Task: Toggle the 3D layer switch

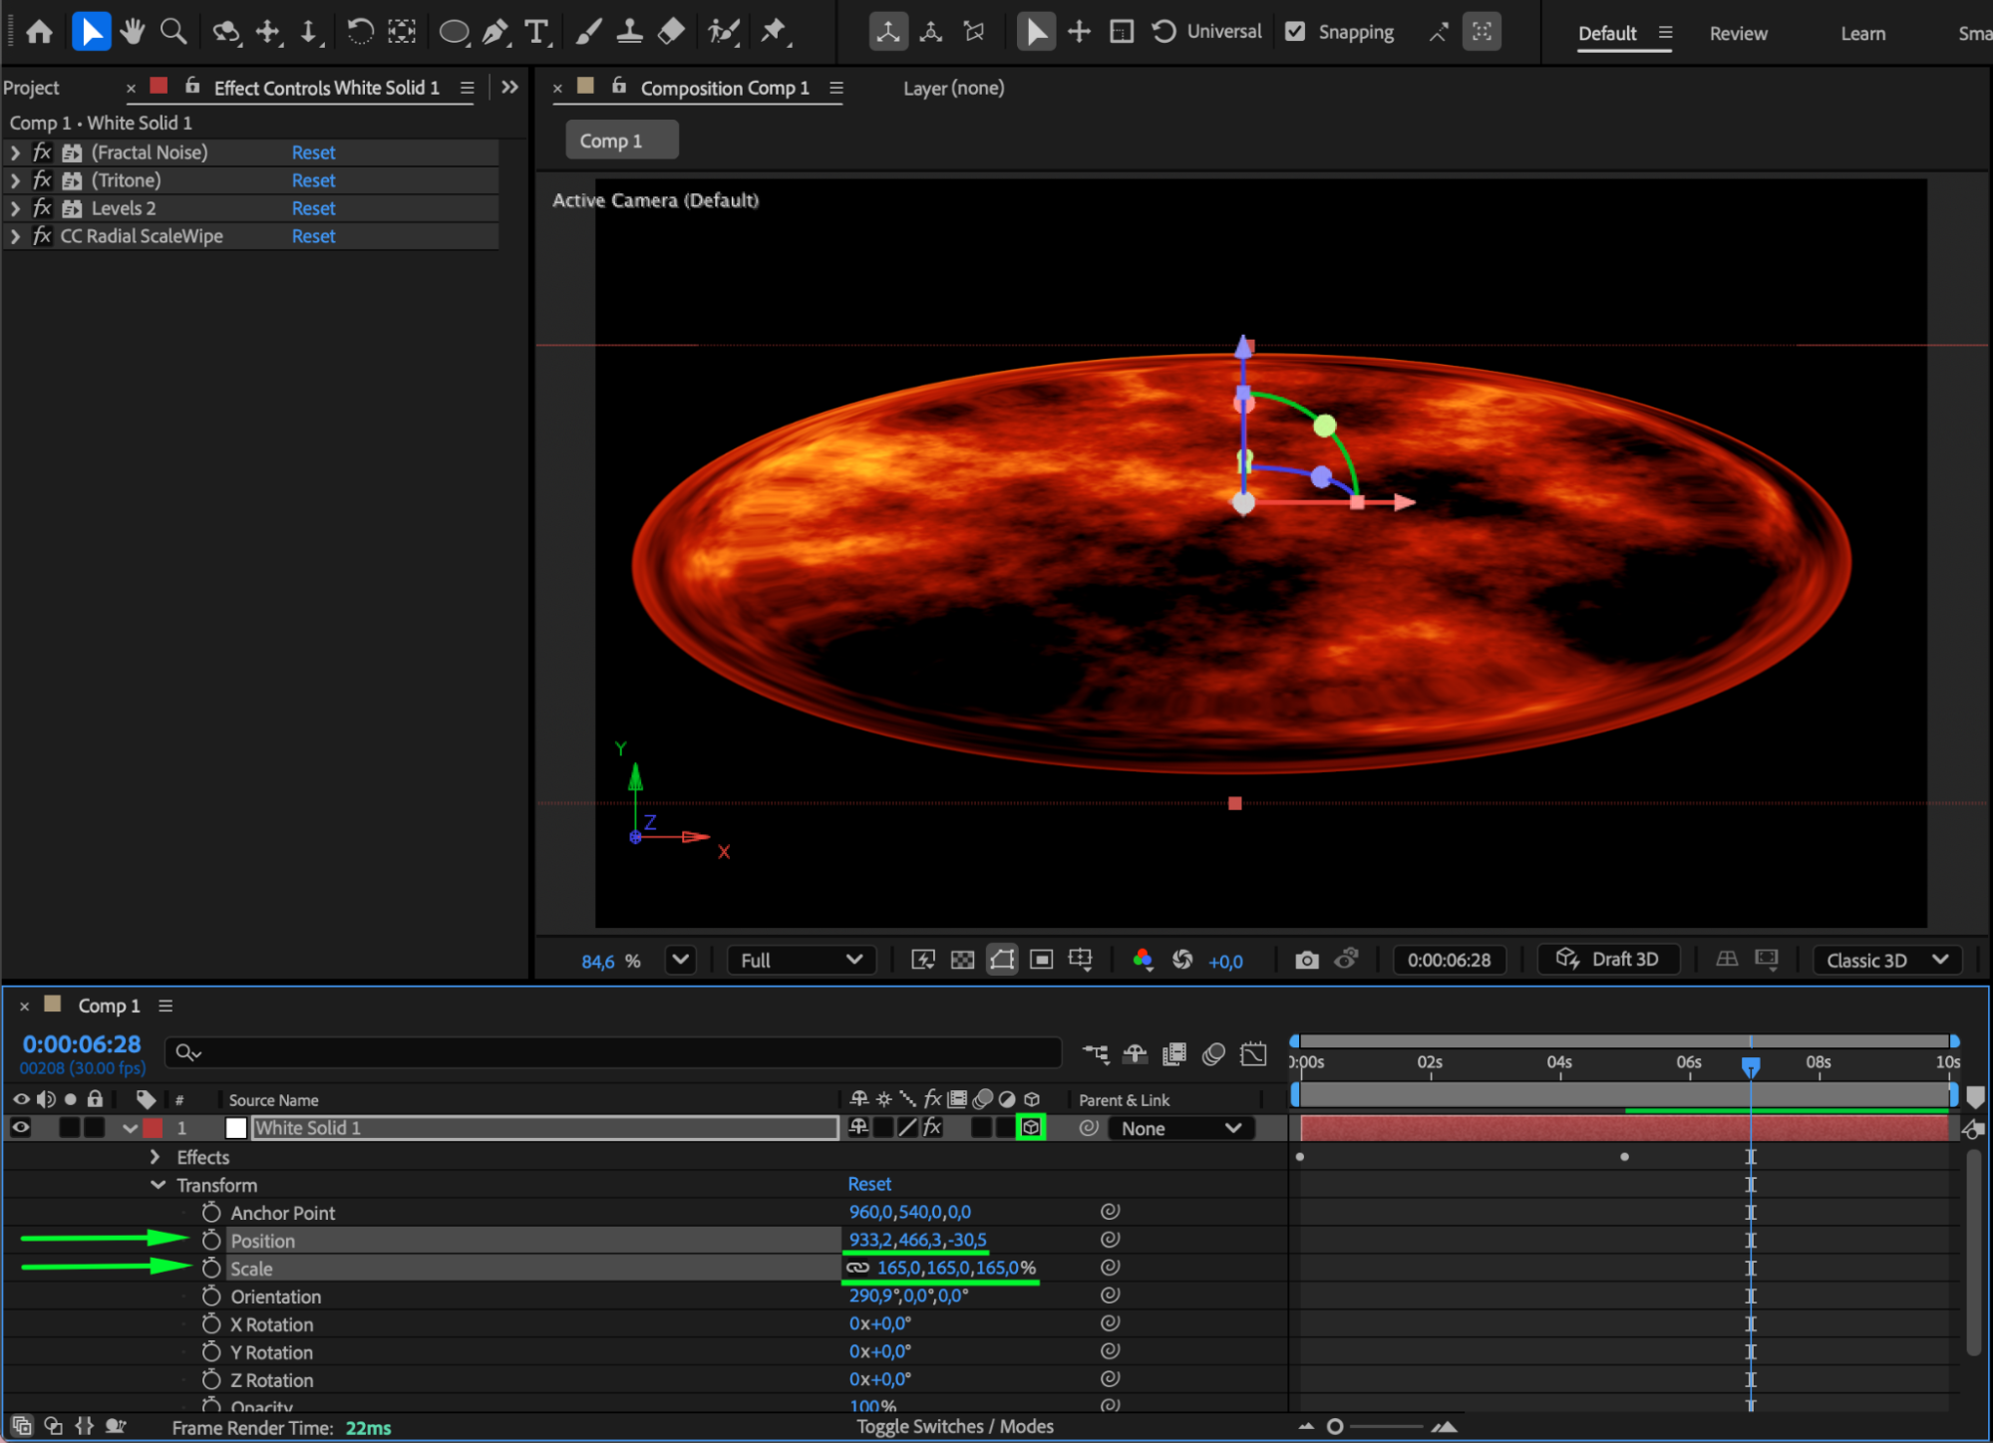Action: [x=1031, y=1128]
